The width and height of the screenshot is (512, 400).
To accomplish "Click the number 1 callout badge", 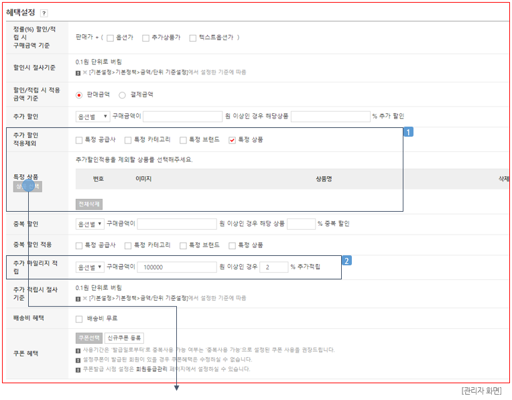I will point(407,133).
